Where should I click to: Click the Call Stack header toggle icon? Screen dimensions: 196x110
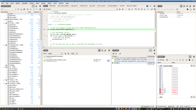tap(150, 50)
